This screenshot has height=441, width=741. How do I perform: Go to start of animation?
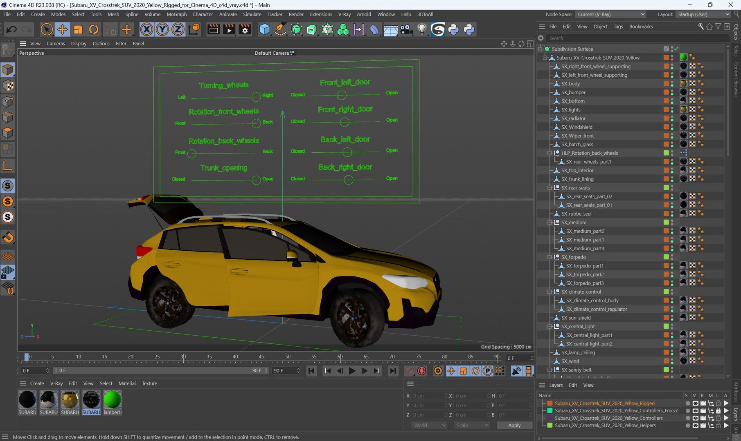[x=311, y=371]
